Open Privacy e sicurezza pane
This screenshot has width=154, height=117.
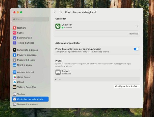point(30,55)
